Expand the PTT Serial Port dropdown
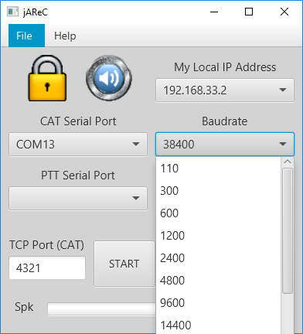 coord(78,199)
